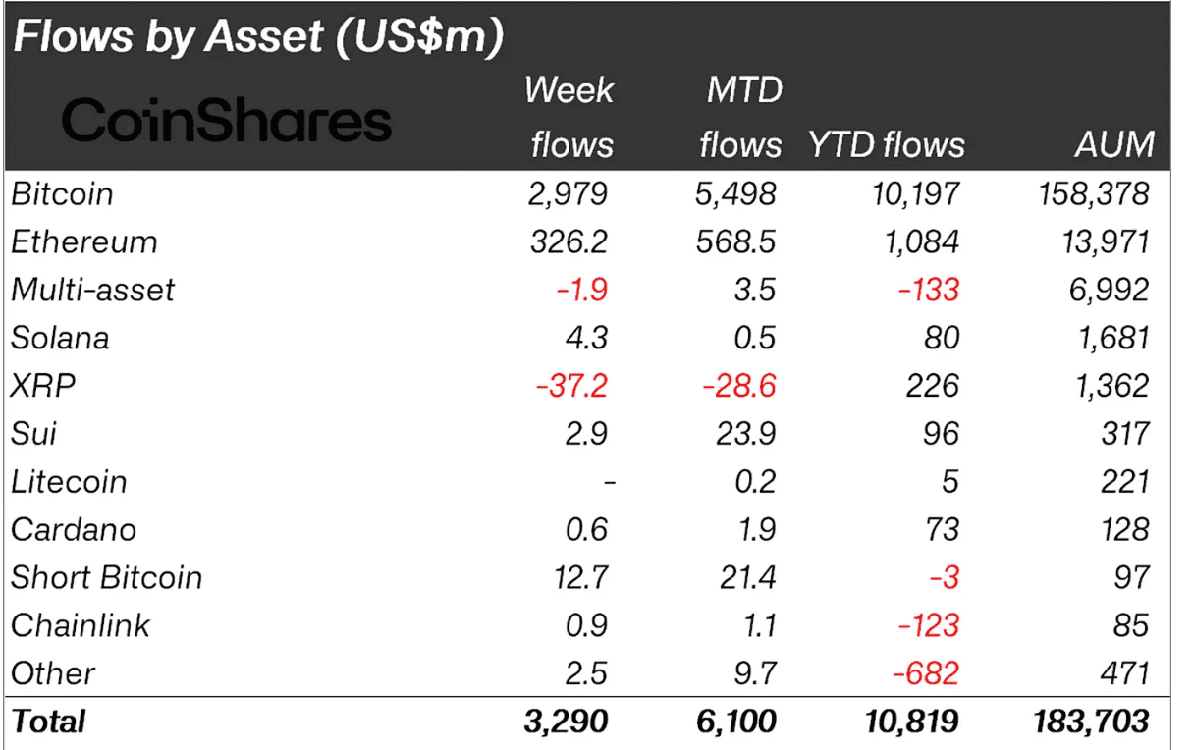Click the AUM column header
This screenshot has height=750, width=1192.
click(1114, 146)
